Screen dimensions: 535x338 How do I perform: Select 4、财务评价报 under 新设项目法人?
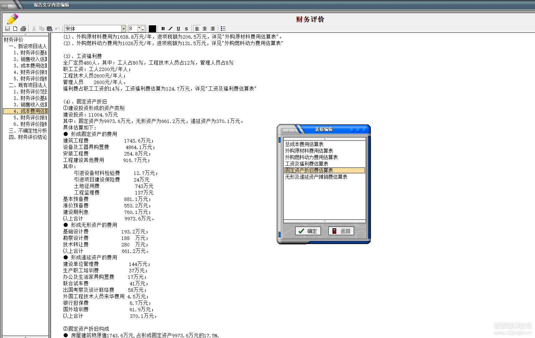(30, 72)
